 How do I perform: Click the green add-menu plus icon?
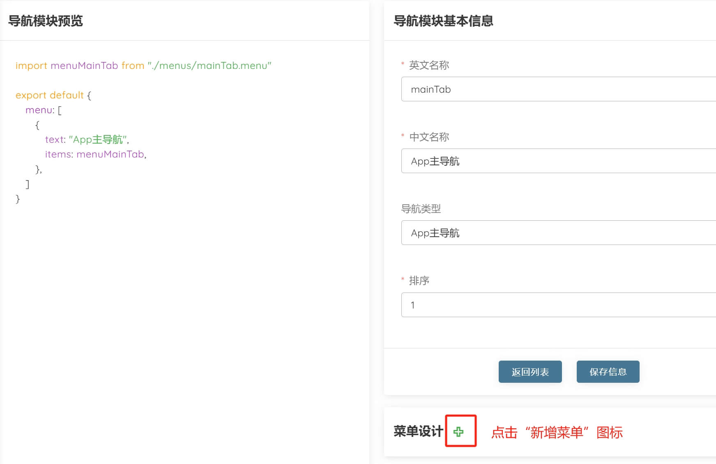tap(458, 432)
